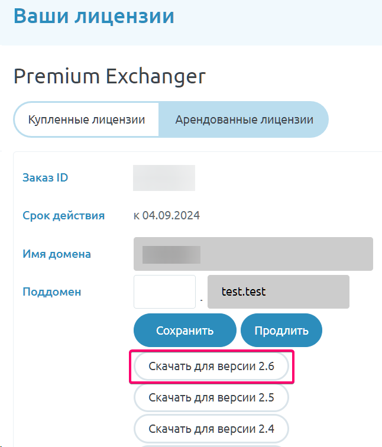Click the expiry date к 04.09.2024
Screen dimensions: 382x447
point(167,216)
